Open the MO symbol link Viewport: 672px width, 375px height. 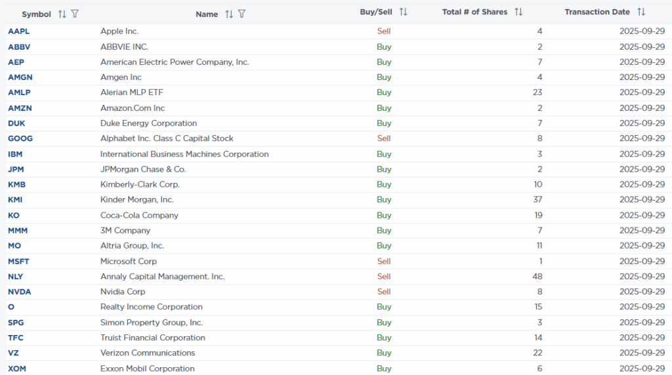14,246
